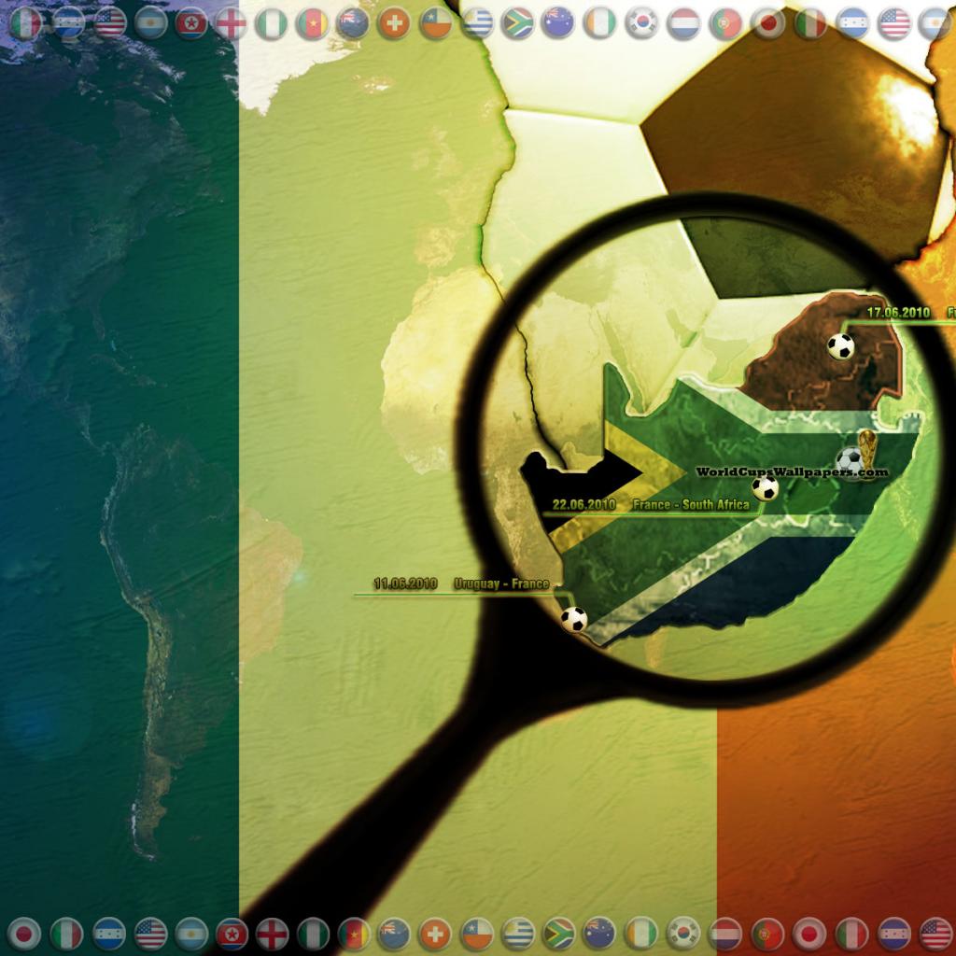
Task: Select the North Korea flag in the bottom row
Action: [x=232, y=933]
